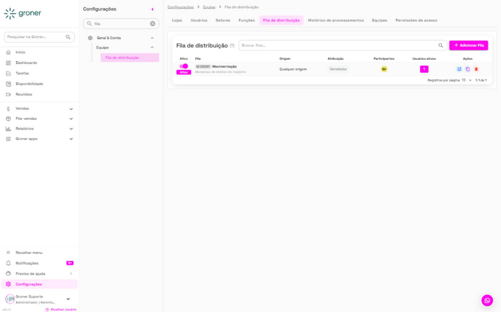Select Fila de distribuição in settings tree
Image resolution: width=501 pixels, height=312 pixels.
click(x=130, y=58)
